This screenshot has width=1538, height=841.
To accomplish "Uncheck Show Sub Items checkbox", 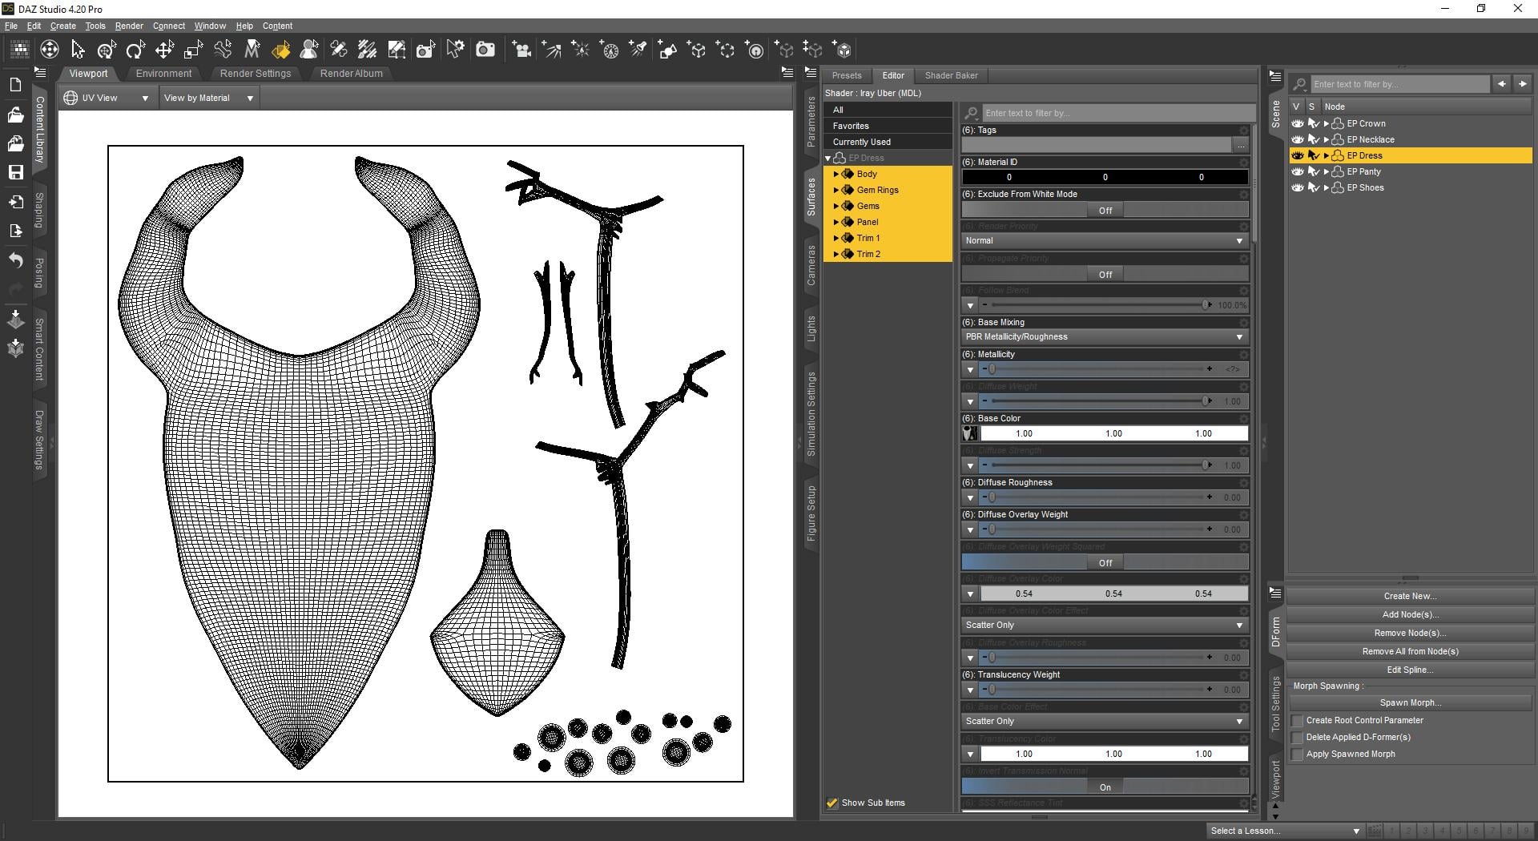I will coord(832,803).
